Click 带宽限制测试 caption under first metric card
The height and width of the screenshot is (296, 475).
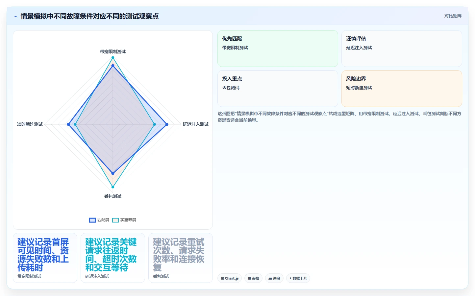29,276
